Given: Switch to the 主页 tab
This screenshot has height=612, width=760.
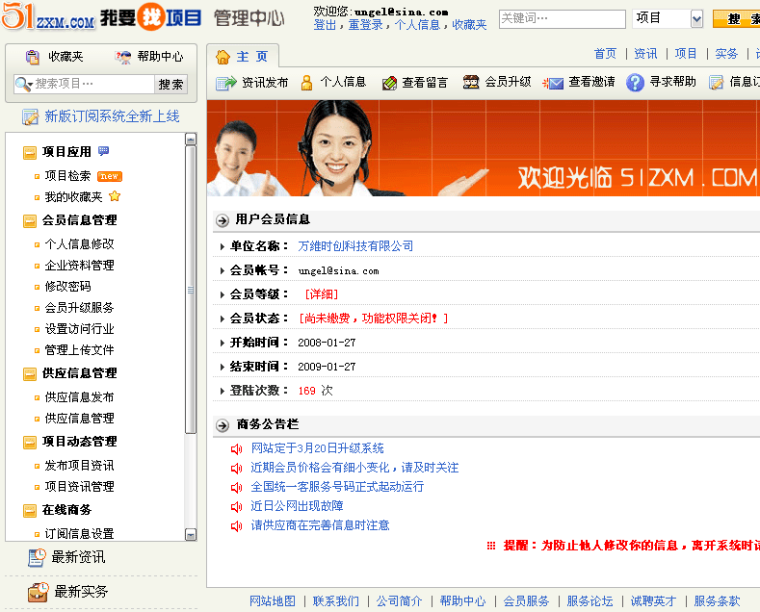Looking at the screenshot, I should click(246, 57).
